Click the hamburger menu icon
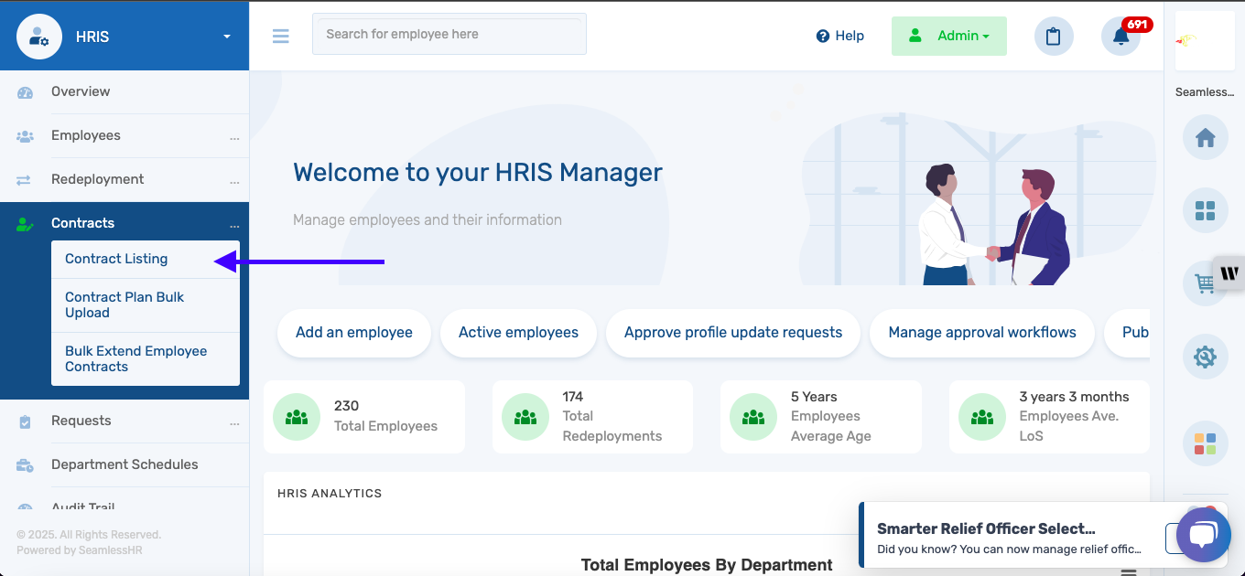The height and width of the screenshot is (576, 1245). [x=281, y=36]
